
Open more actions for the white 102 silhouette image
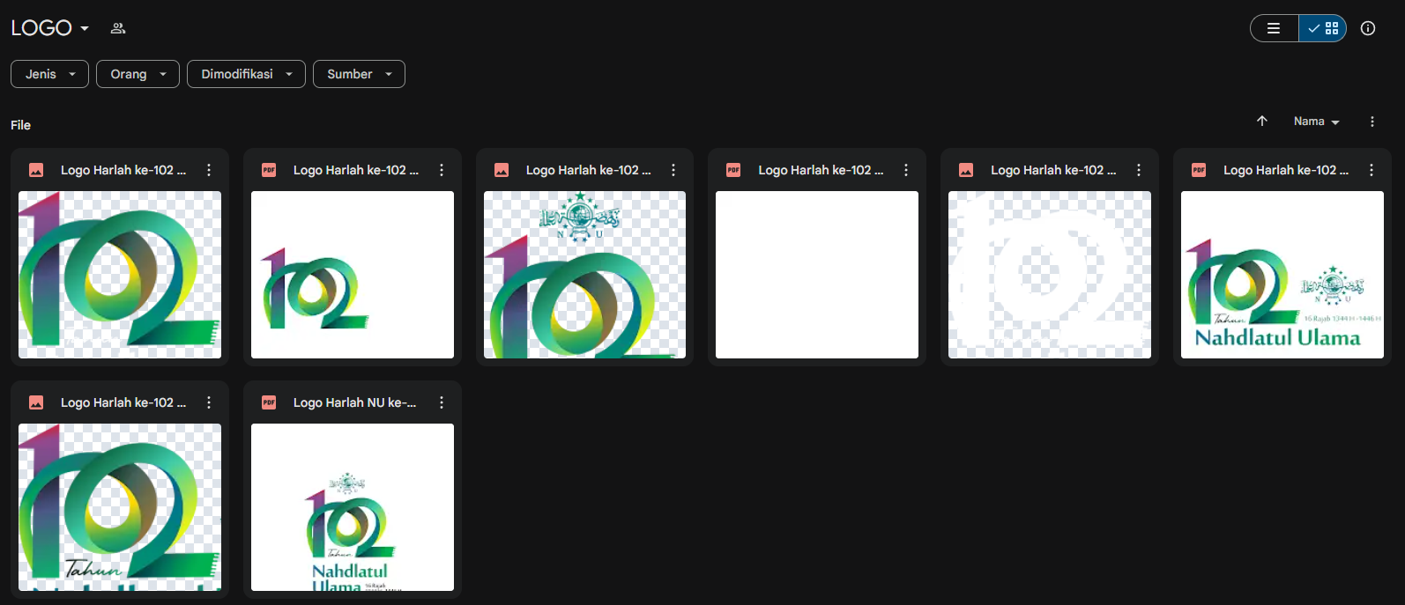click(x=1139, y=170)
